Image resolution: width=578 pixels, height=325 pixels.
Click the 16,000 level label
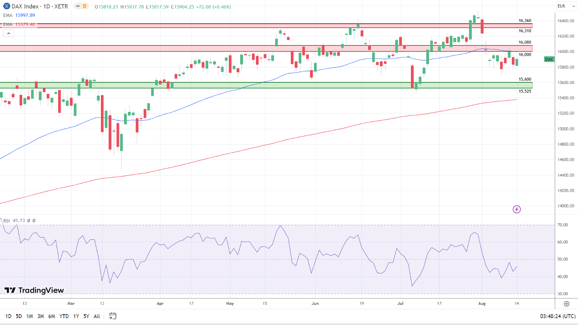click(x=525, y=55)
